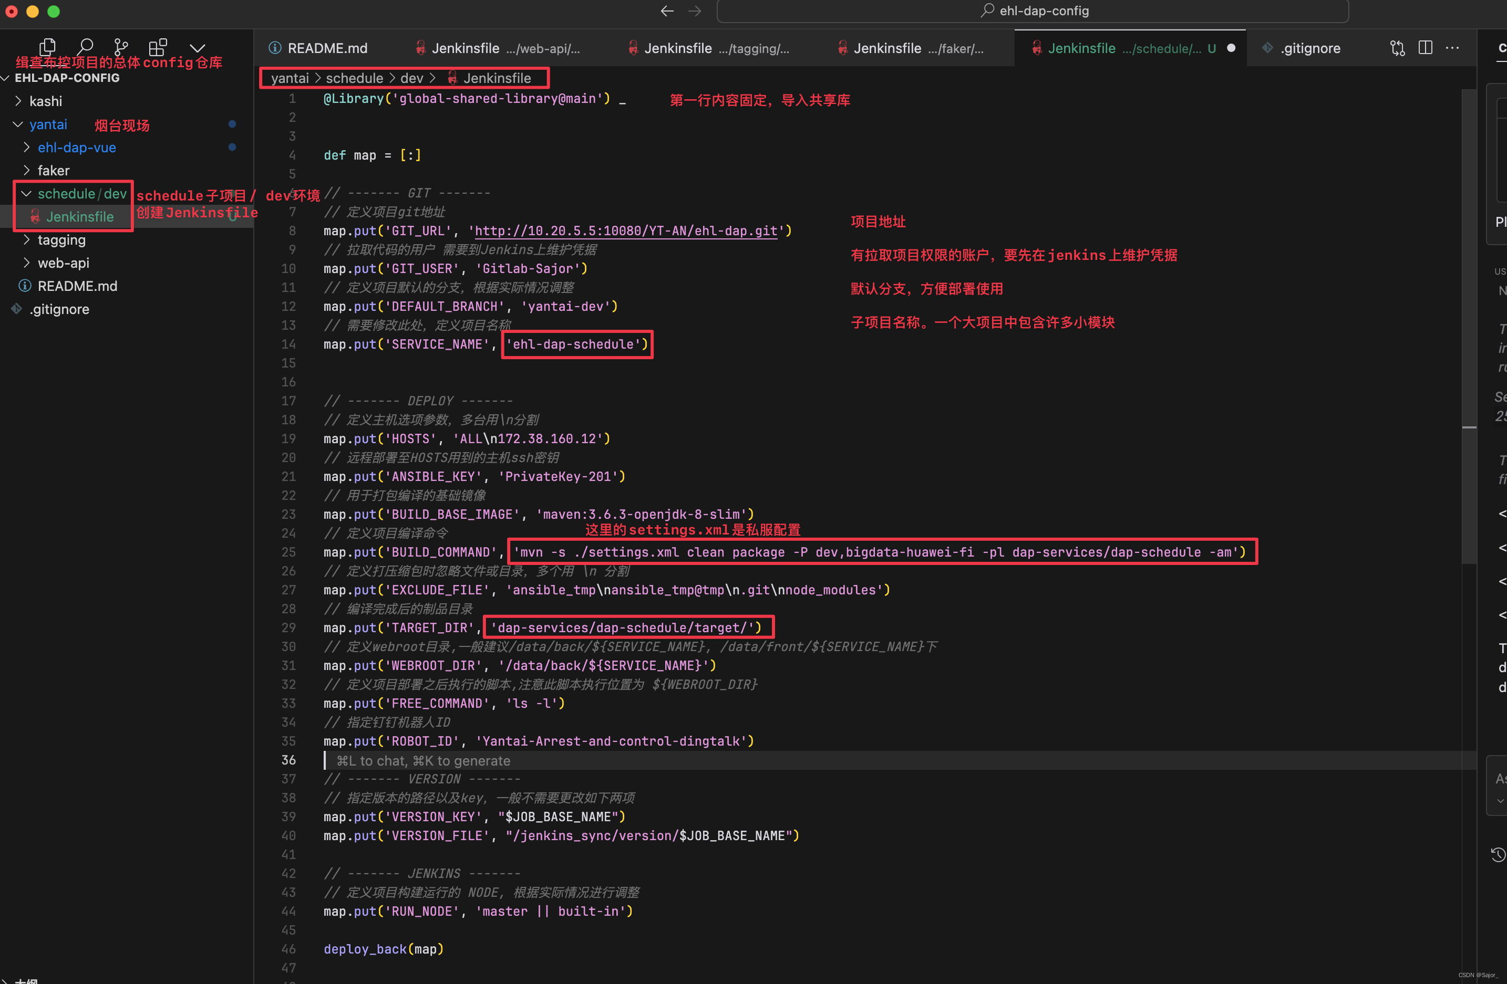Open the Explorer files icon in sidebar
This screenshot has width=1507, height=984.
click(47, 47)
